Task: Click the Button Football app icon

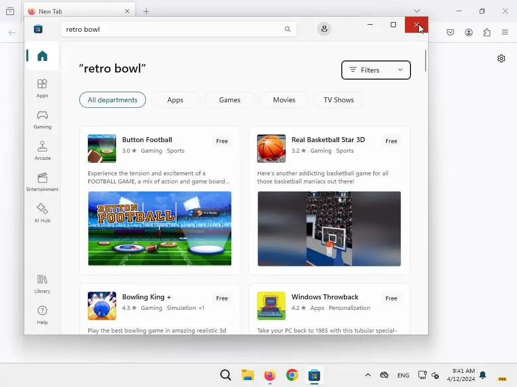Action: pyautogui.click(x=102, y=149)
